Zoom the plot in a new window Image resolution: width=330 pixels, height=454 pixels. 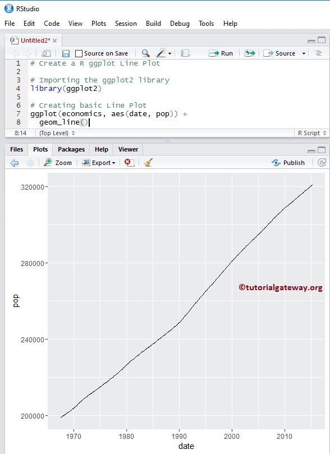click(58, 162)
